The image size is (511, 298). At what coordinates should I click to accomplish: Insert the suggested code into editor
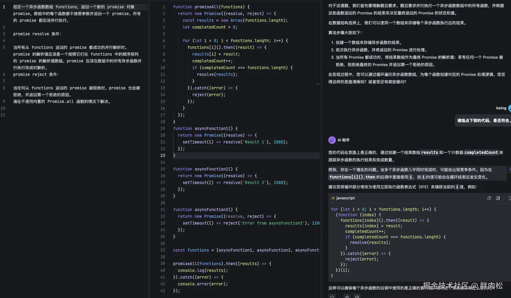coord(497,198)
